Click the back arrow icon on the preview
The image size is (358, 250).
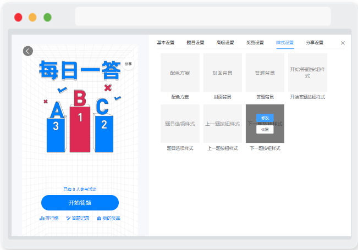point(28,51)
